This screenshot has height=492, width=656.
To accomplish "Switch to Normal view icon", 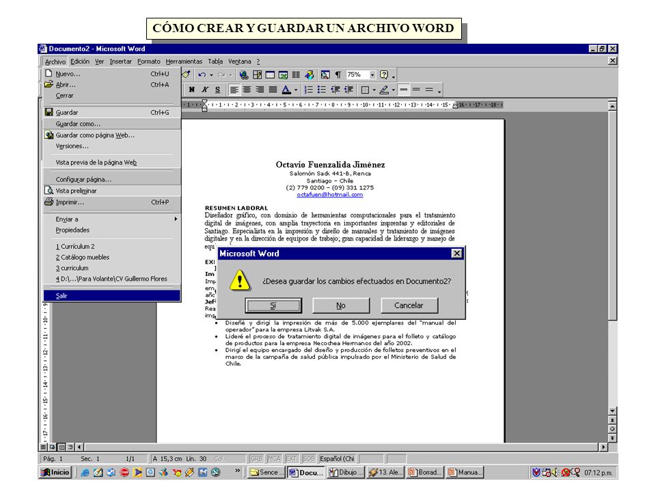I will pos(44,447).
